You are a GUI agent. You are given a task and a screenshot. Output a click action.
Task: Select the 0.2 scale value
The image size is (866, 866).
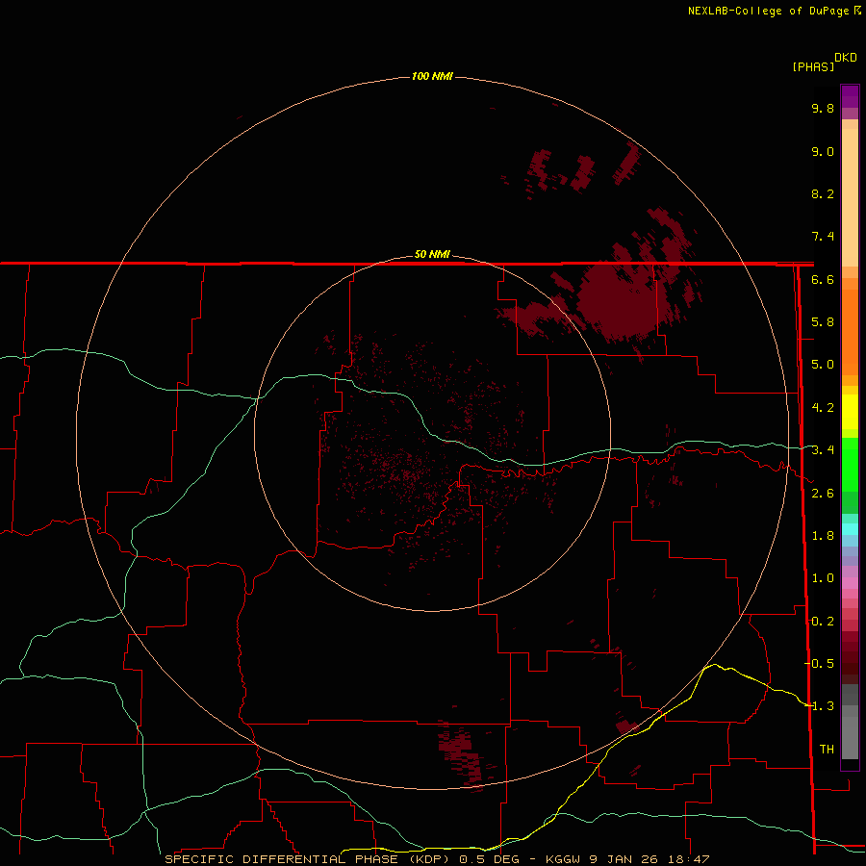tap(822, 622)
